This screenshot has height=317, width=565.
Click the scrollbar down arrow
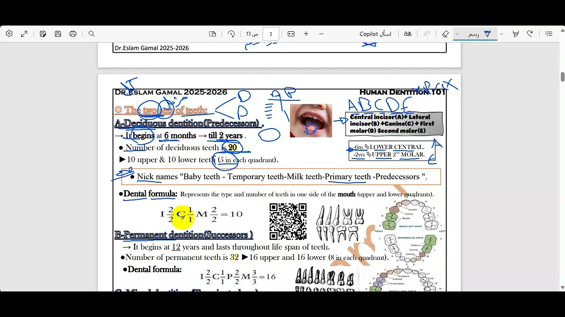[562, 288]
